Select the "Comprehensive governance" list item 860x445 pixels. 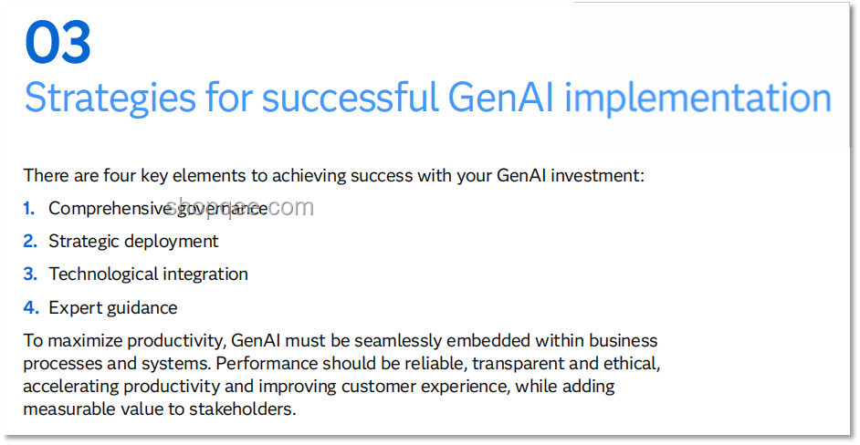[158, 208]
